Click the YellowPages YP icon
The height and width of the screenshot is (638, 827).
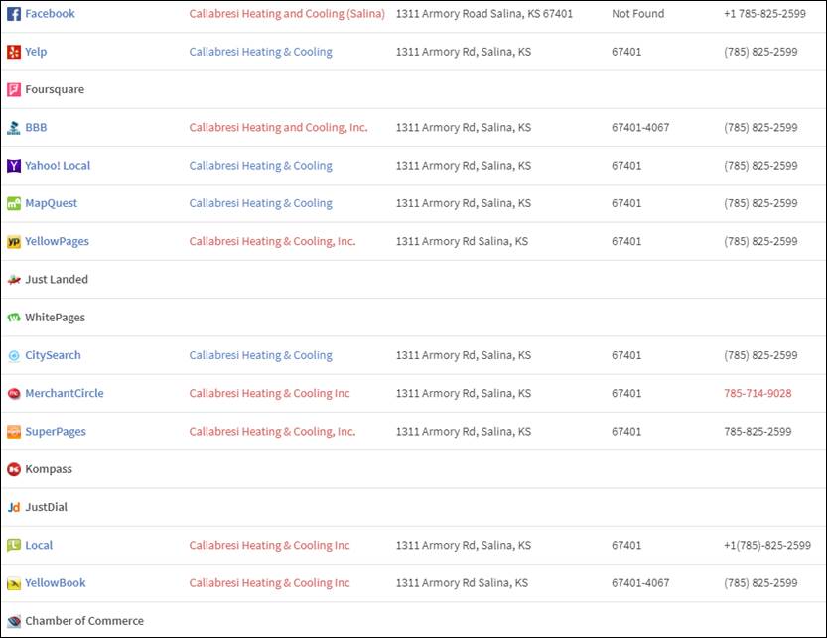pyautogui.click(x=14, y=241)
